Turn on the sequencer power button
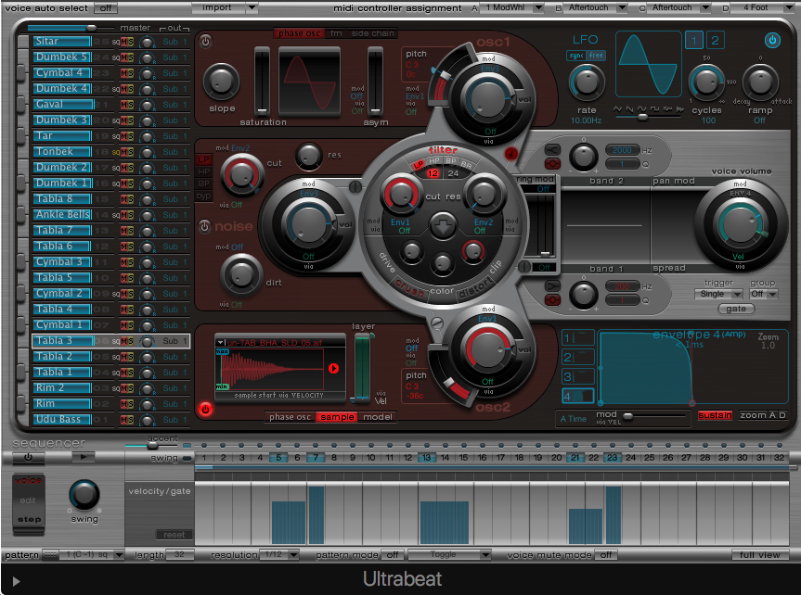Viewport: 801px width, 595px height. pyautogui.click(x=28, y=457)
